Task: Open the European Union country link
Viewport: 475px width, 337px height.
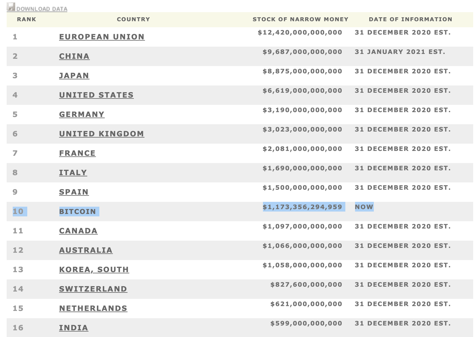Action: (x=102, y=37)
